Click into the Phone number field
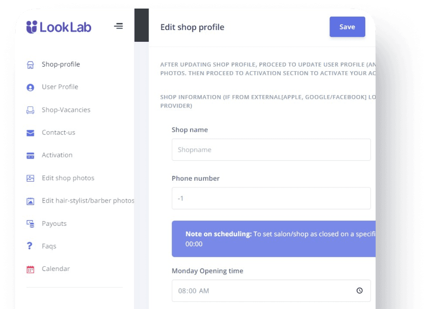The image size is (427, 309). tap(271, 198)
